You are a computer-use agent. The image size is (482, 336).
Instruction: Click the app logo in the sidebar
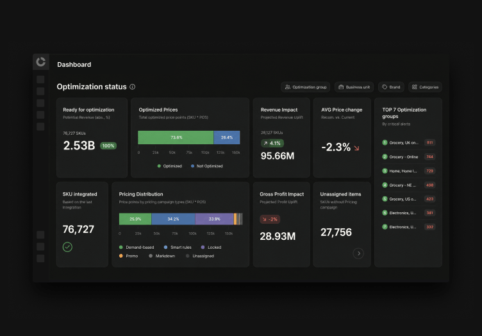tap(40, 62)
